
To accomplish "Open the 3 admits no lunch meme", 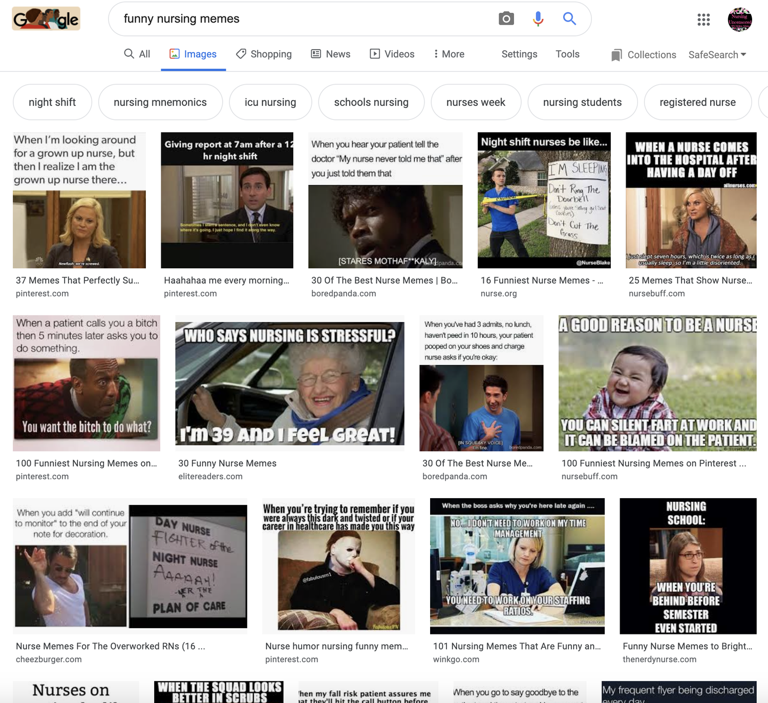I will (481, 383).
